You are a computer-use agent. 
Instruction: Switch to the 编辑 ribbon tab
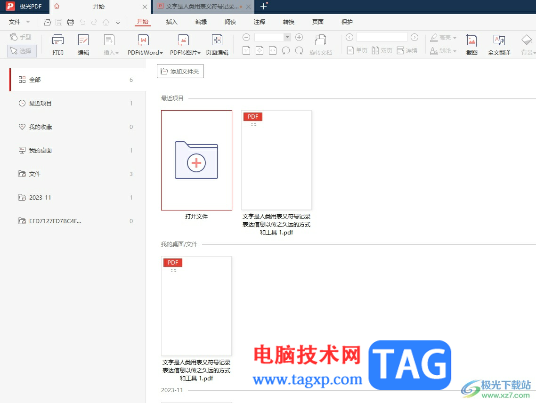[201, 22]
